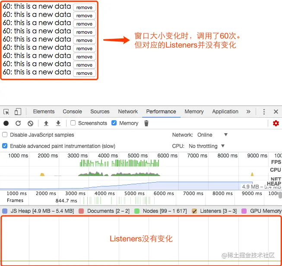Click the 4000 ms mark in overview ruler
Screen dimensions: 282x266
(x=108, y=156)
